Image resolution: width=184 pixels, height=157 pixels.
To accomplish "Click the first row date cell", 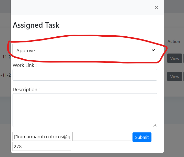I will coord(5,57).
